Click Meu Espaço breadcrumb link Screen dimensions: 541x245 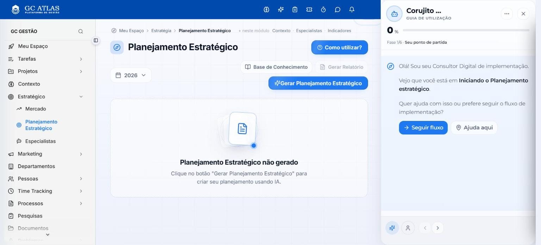pyautogui.click(x=131, y=31)
